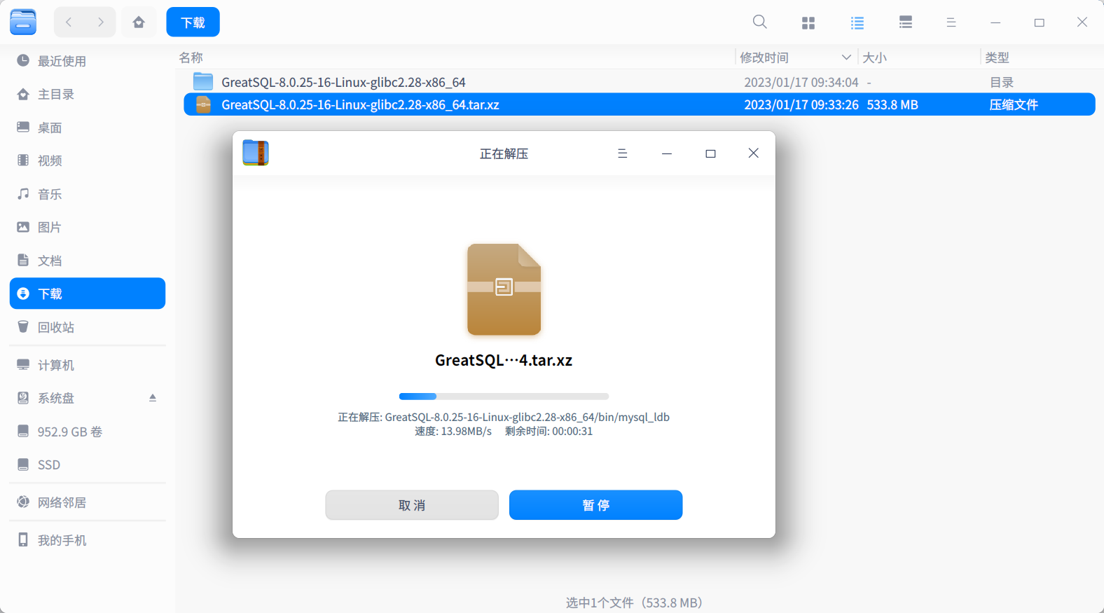Minimize the file manager window
The height and width of the screenshot is (613, 1104).
(995, 23)
